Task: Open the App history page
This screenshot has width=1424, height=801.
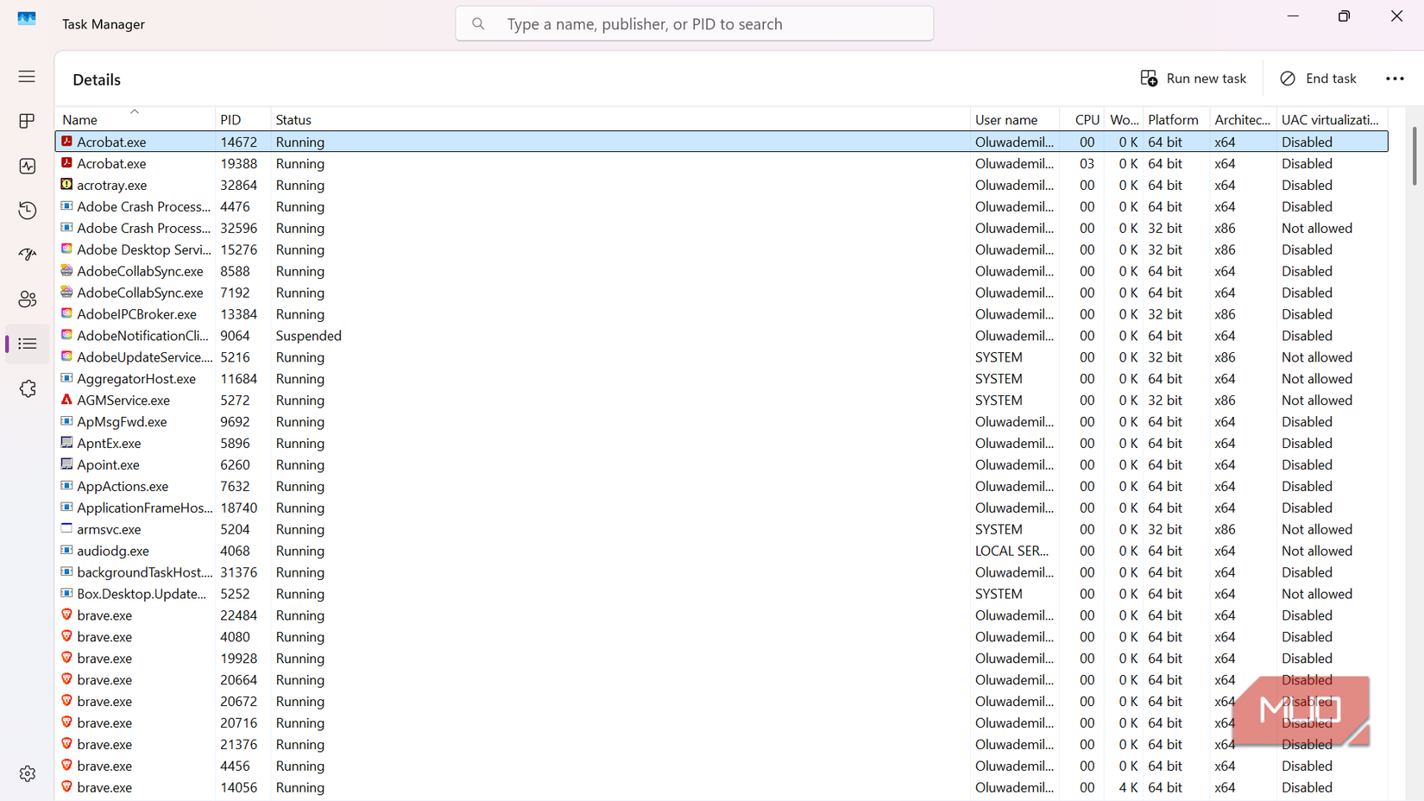Action: click(x=27, y=211)
